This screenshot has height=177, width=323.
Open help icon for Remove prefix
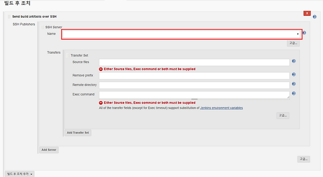coord(294,74)
